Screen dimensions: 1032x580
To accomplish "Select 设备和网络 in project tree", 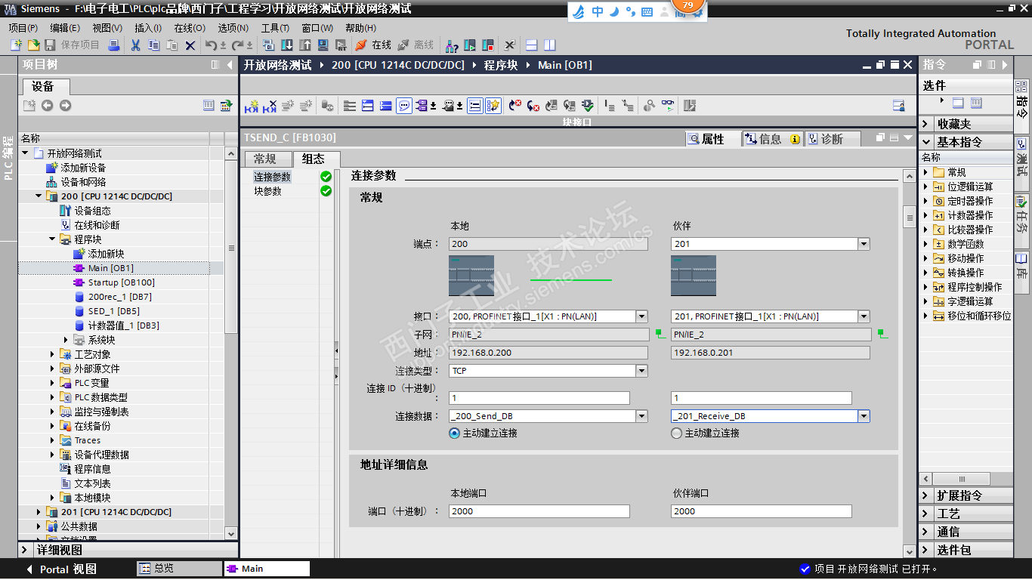I will pyautogui.click(x=83, y=182).
